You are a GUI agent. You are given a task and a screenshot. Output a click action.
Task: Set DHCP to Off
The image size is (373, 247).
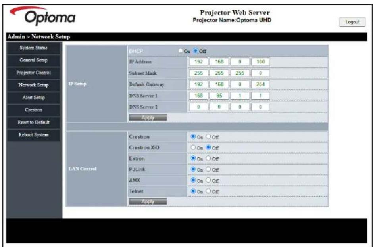[x=196, y=51]
